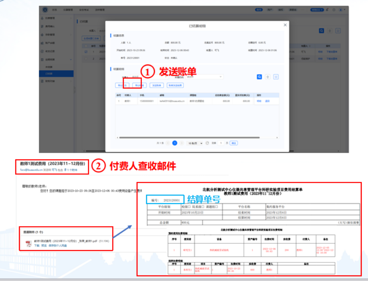Click the PDF attachment icon
This screenshot has height=281, width=368.
(28, 242)
